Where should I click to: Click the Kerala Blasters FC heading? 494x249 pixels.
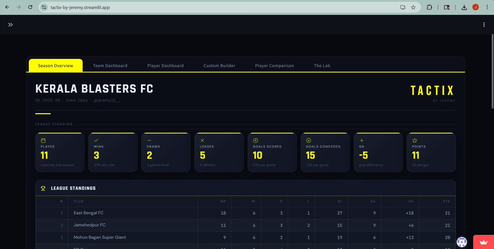click(x=94, y=89)
